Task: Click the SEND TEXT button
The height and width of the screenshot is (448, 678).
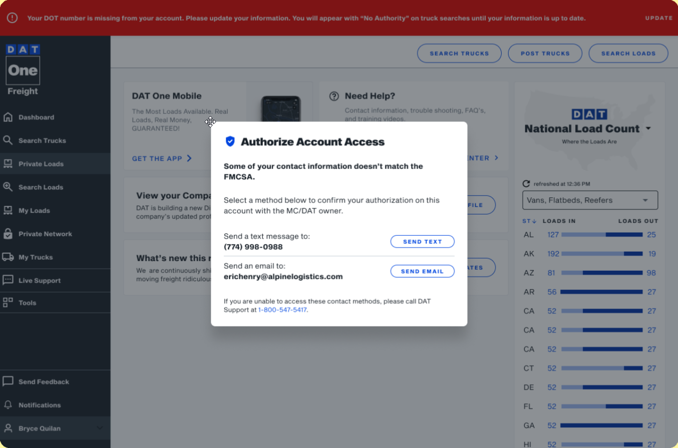Action: click(x=422, y=242)
